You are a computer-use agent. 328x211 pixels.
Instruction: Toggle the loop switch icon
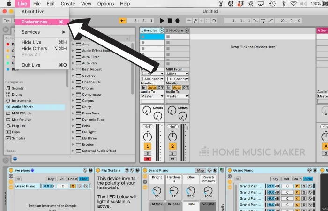coord(263,21)
